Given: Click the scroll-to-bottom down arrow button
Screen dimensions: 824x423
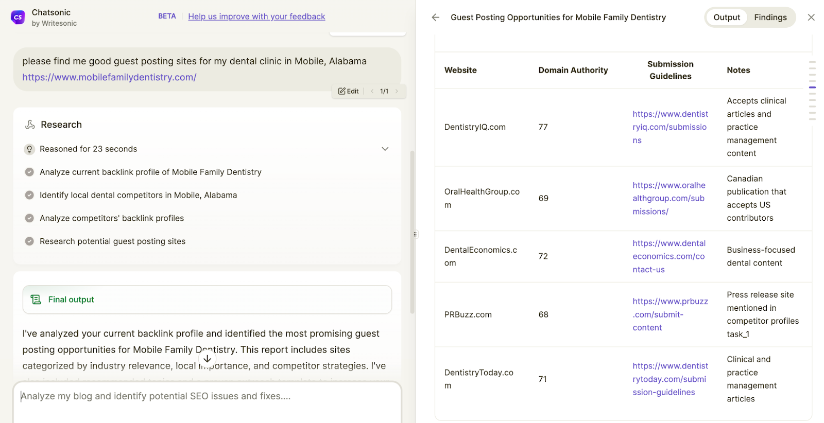Looking at the screenshot, I should (x=207, y=359).
